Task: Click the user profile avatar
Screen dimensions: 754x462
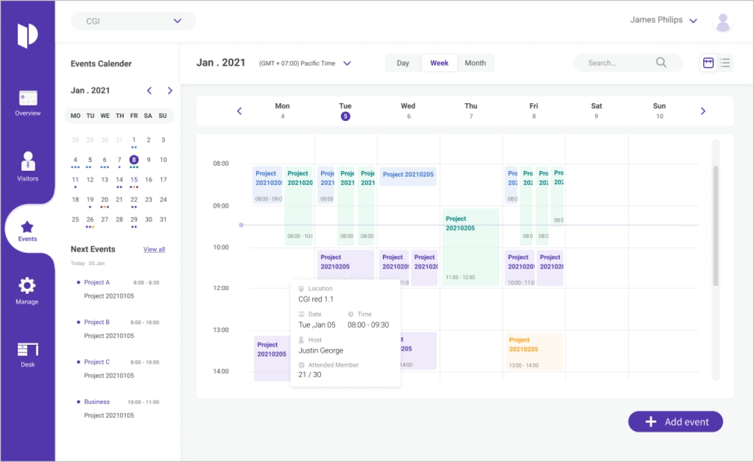Action: pyautogui.click(x=723, y=22)
